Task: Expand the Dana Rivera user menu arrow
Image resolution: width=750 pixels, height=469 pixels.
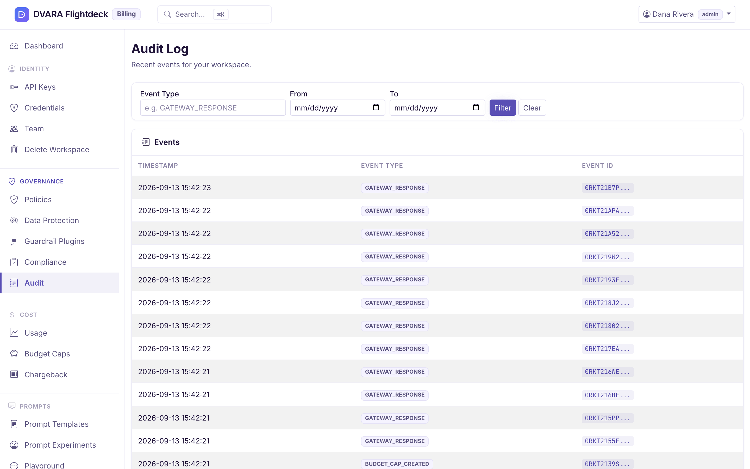Action: point(729,14)
